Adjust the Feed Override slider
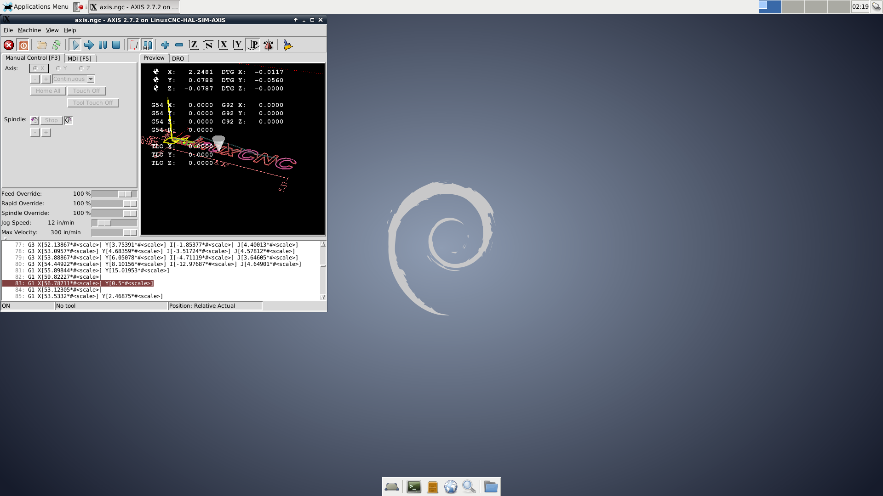Image resolution: width=883 pixels, height=496 pixels. (x=115, y=194)
